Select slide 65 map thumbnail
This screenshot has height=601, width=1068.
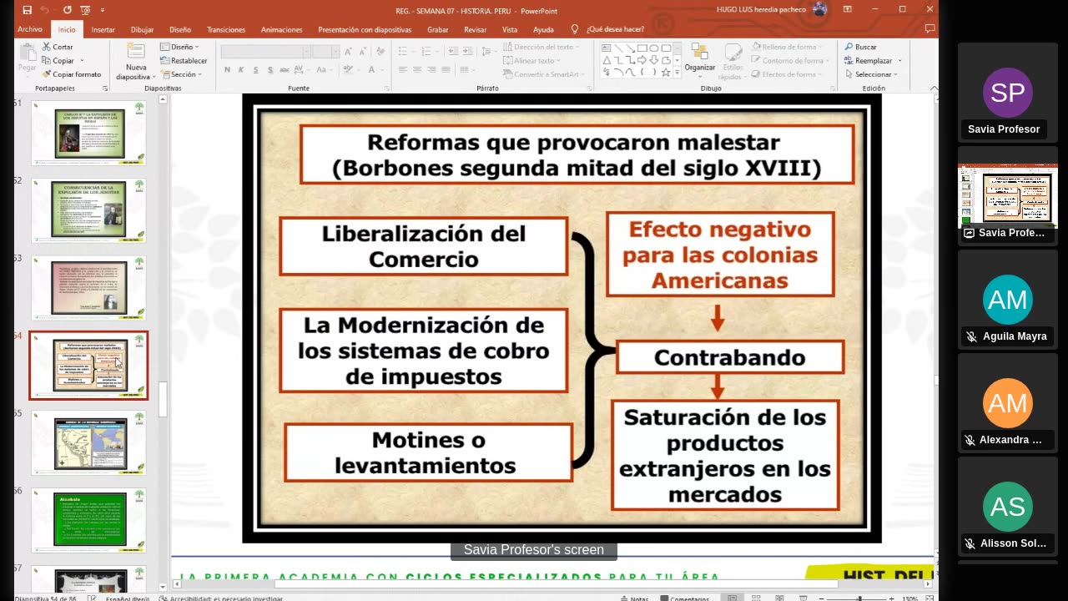(89, 442)
